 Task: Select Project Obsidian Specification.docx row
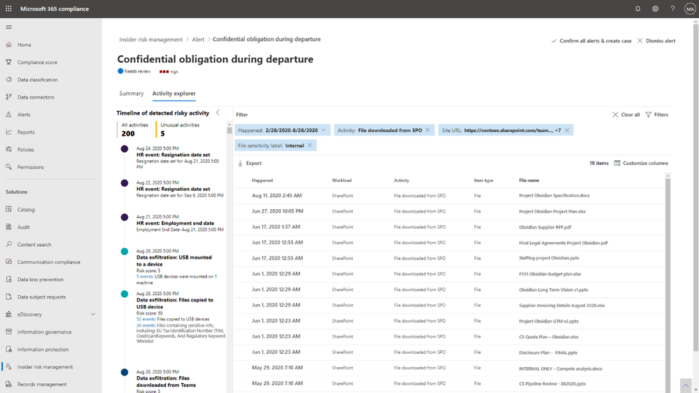(450, 196)
